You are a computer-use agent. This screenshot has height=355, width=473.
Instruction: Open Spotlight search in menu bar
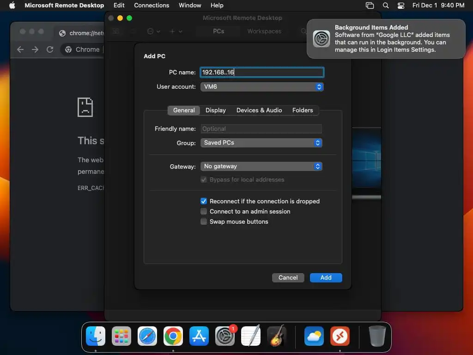[x=386, y=5]
